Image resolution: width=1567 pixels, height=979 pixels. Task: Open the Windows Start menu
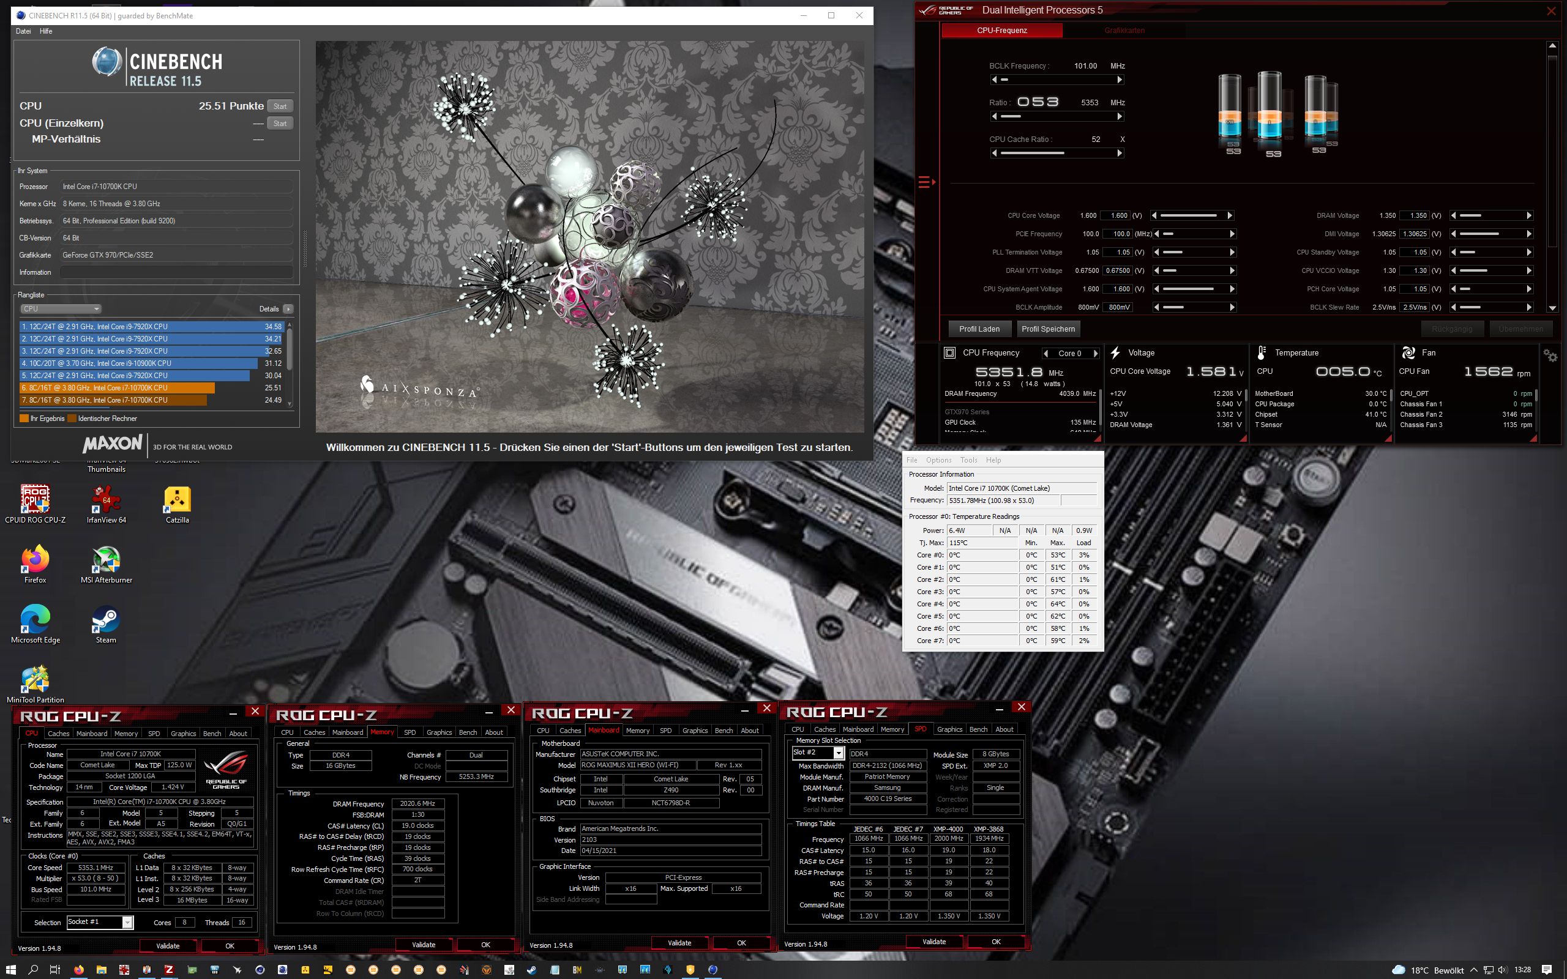[x=12, y=969]
